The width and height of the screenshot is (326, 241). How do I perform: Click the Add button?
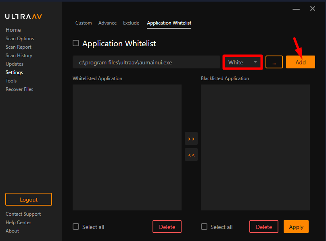pyautogui.click(x=301, y=62)
